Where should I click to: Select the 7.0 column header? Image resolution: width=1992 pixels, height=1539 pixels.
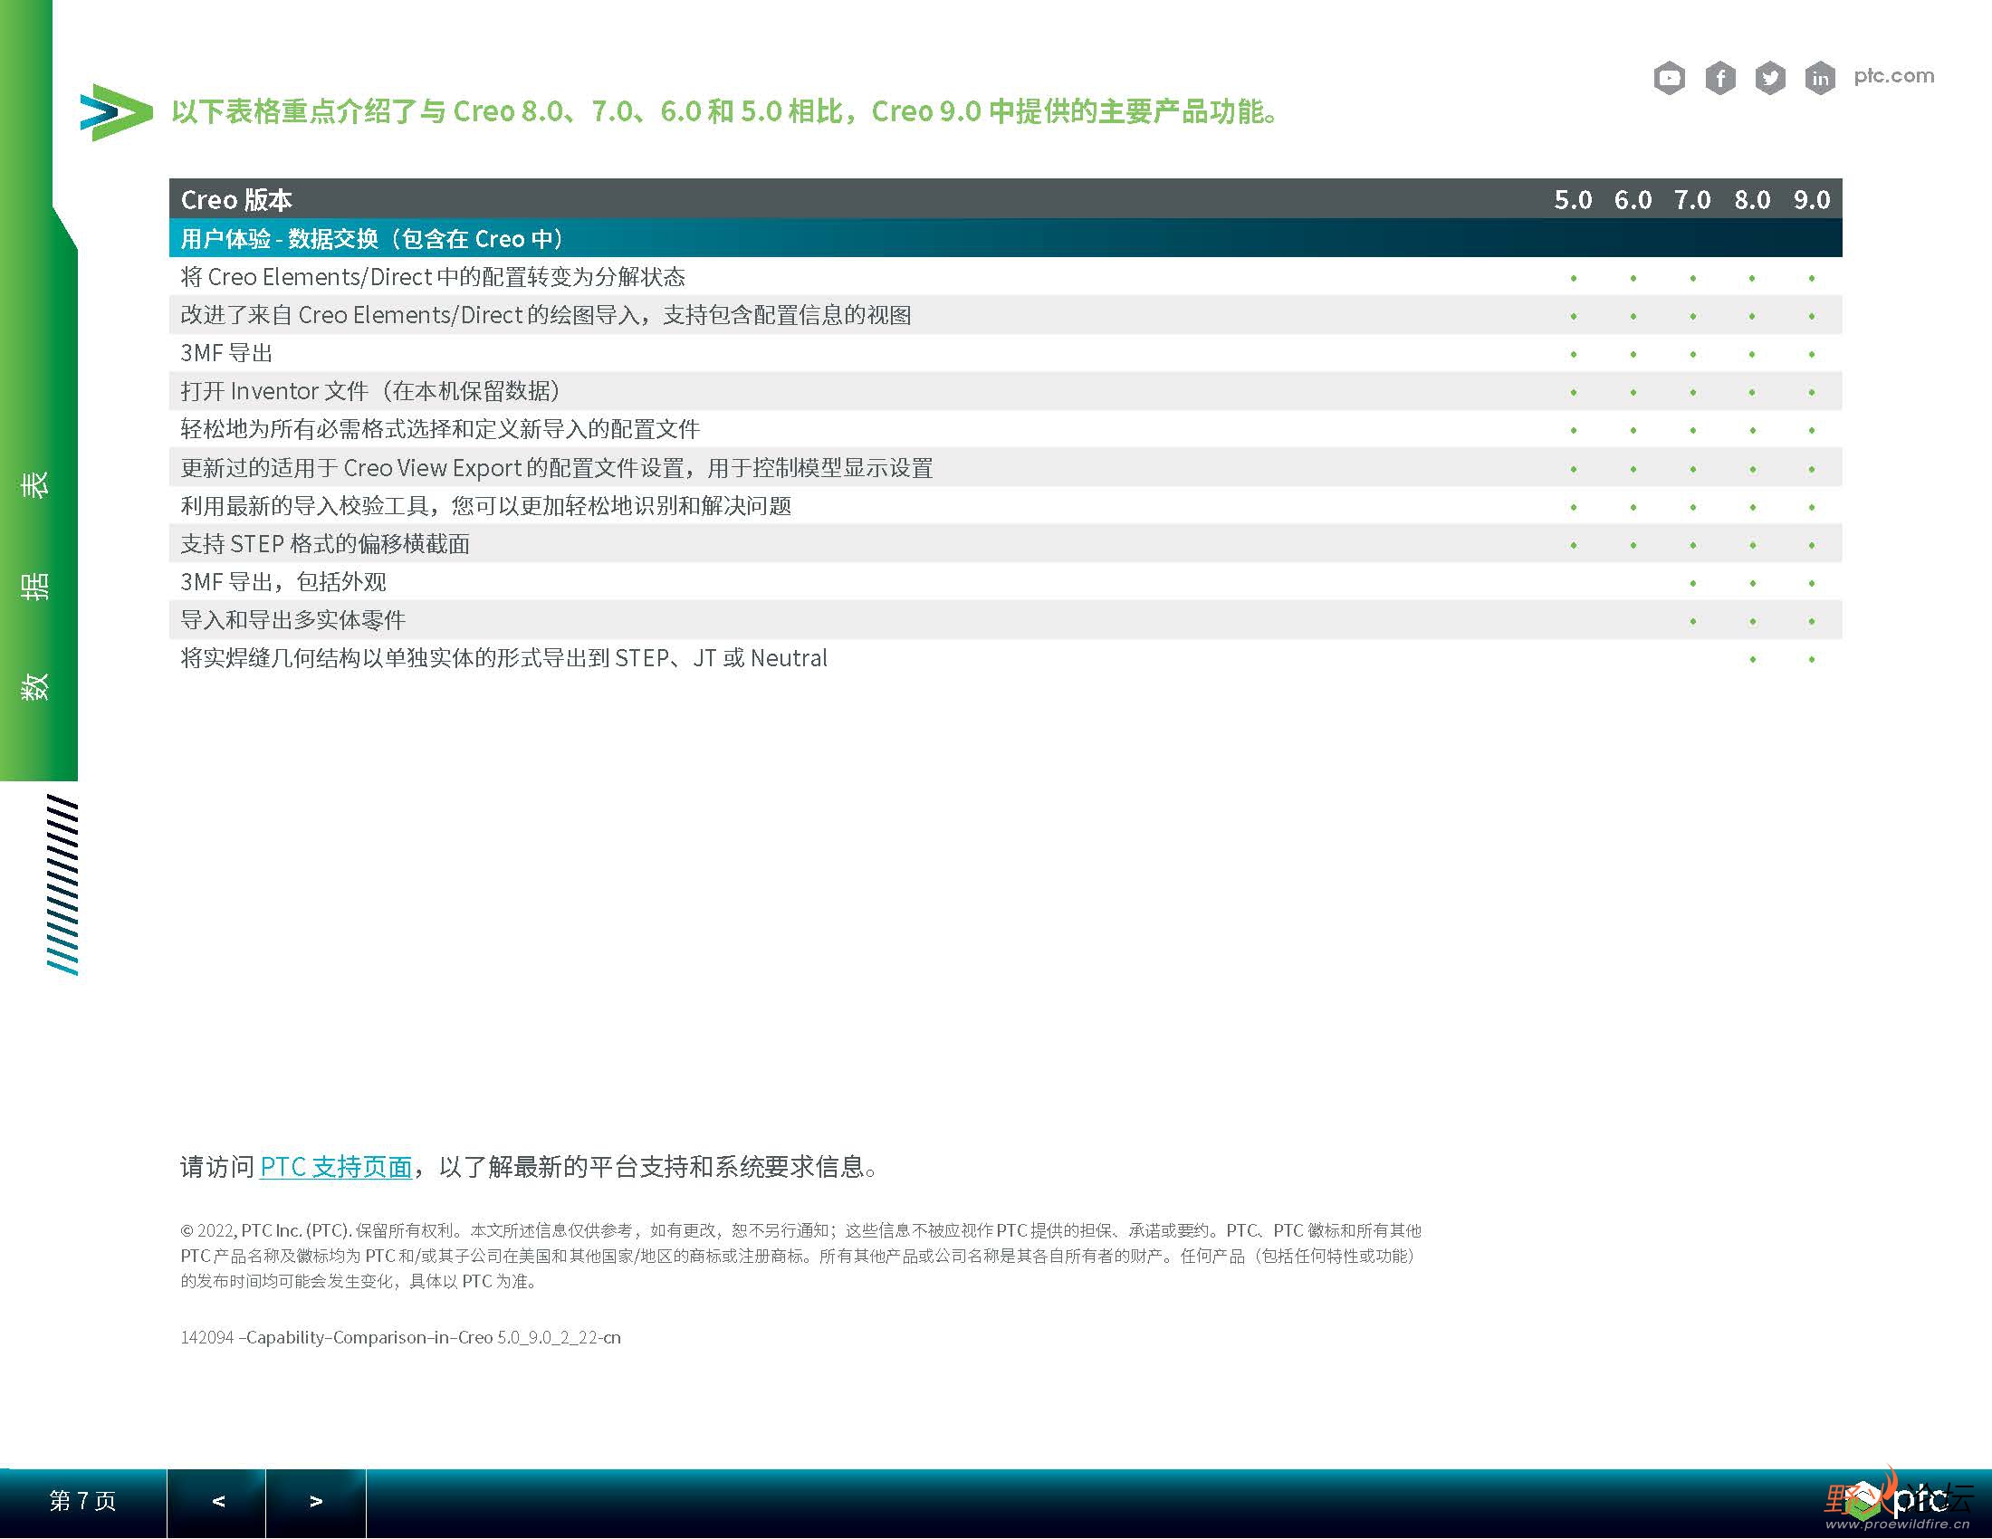pos(1692,200)
